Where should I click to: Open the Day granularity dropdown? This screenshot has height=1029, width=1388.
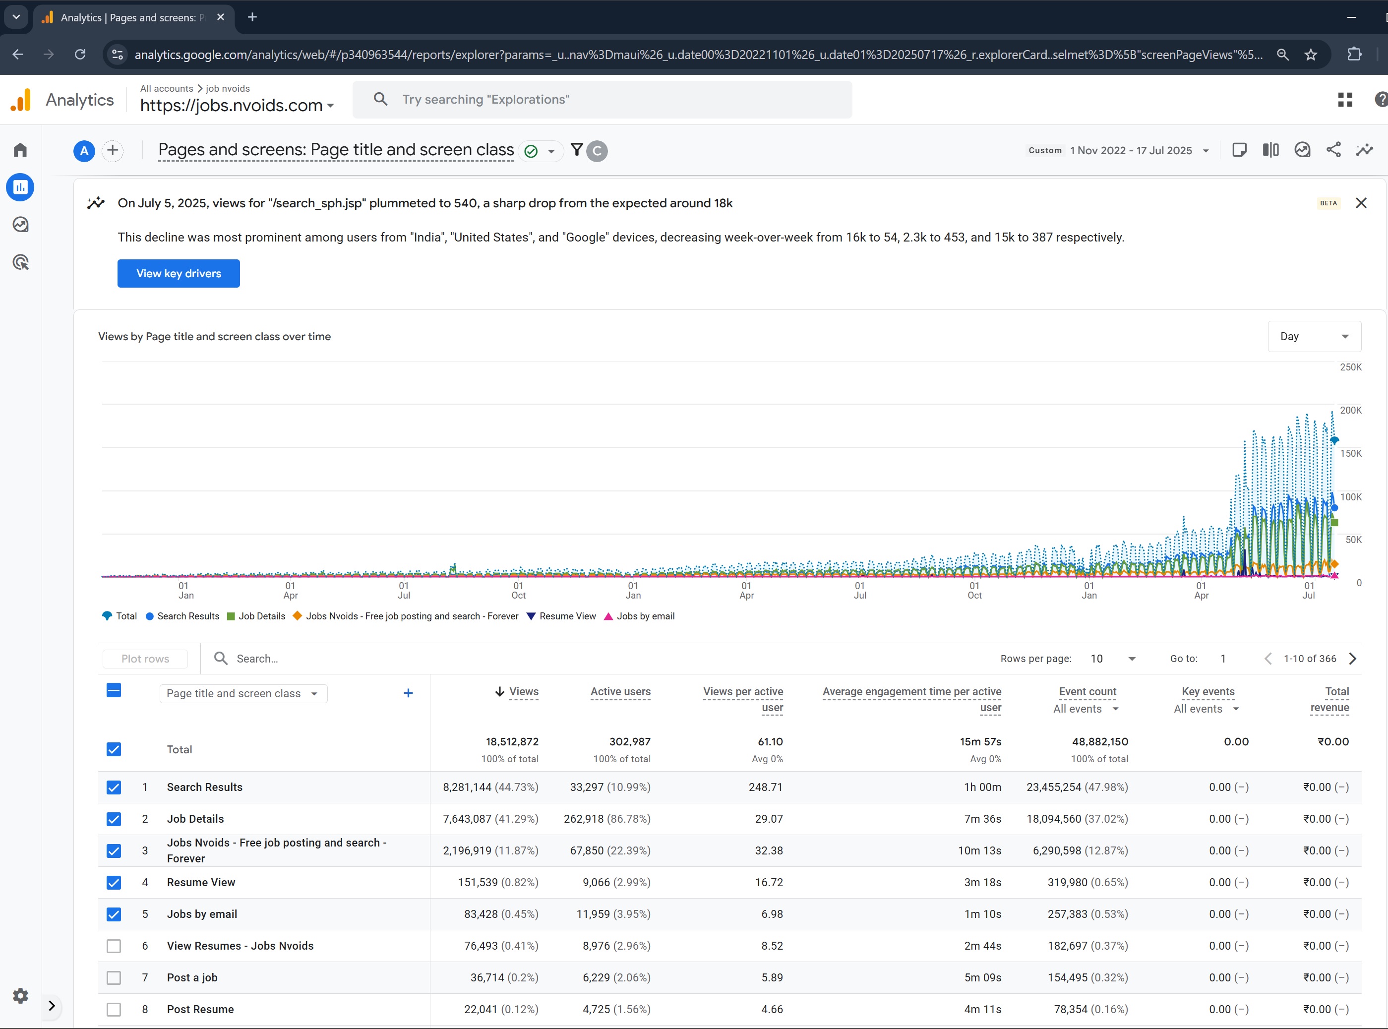pos(1314,336)
